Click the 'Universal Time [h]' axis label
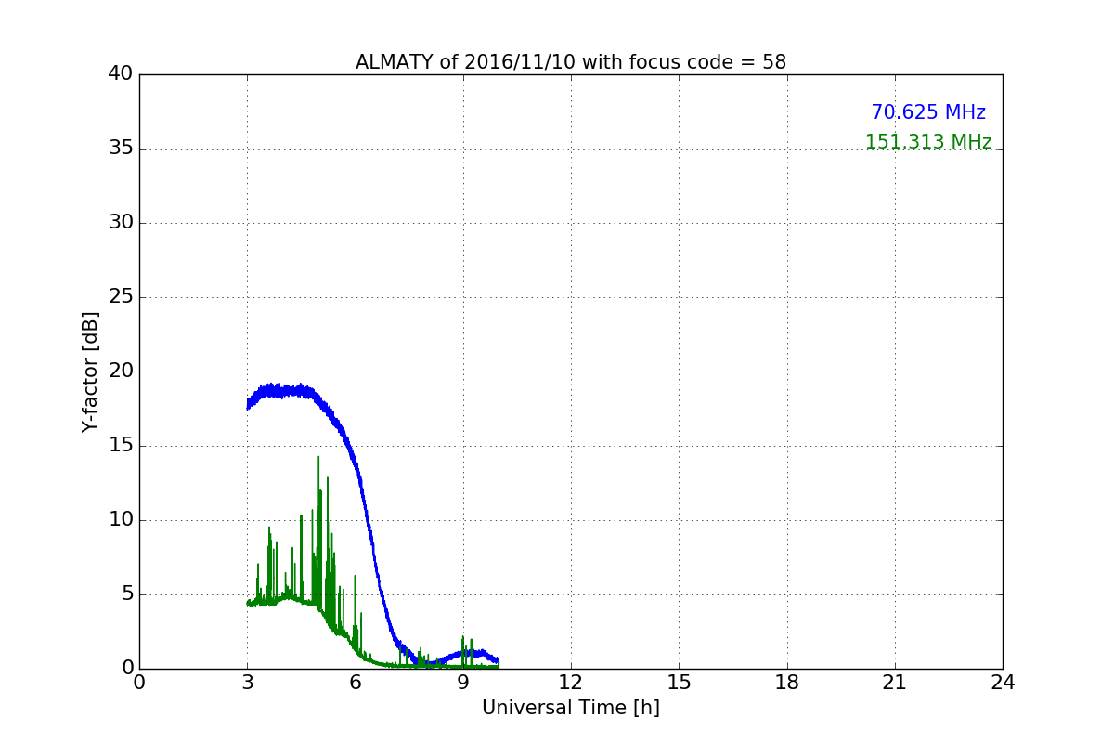This screenshot has width=1114, height=743. click(x=571, y=708)
